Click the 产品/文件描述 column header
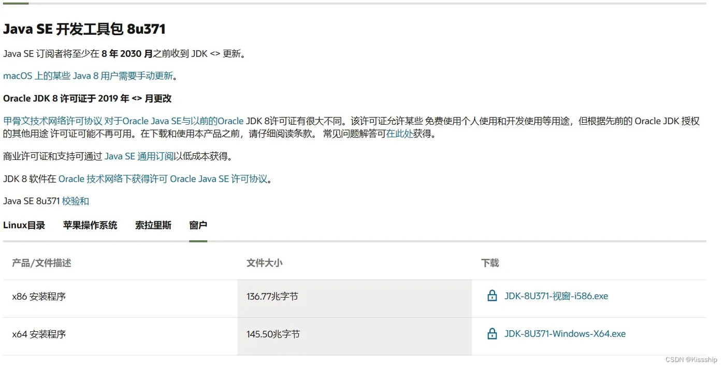Image resolution: width=725 pixels, height=368 pixels. pos(41,263)
